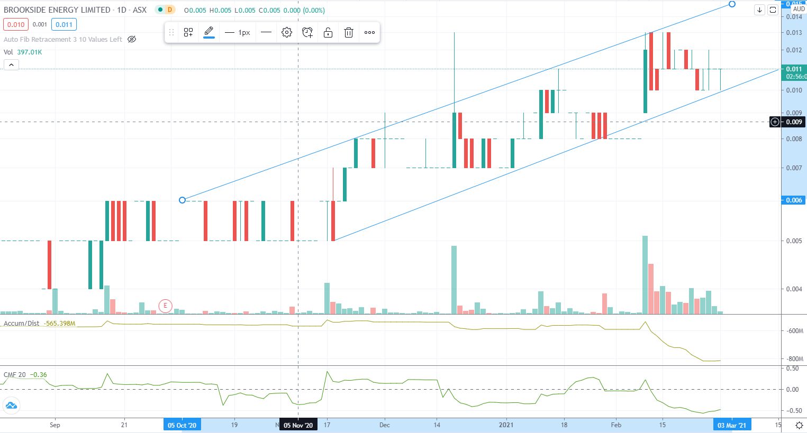Click 05 Oct '20 date marker

(x=182, y=425)
